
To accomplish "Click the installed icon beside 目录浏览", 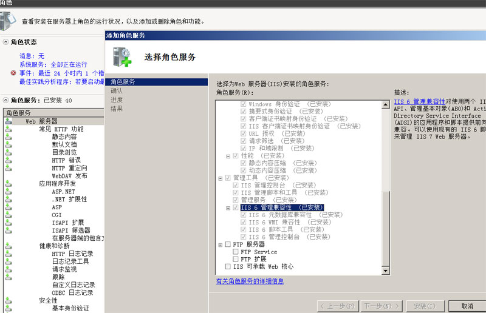I will coord(9,152).
